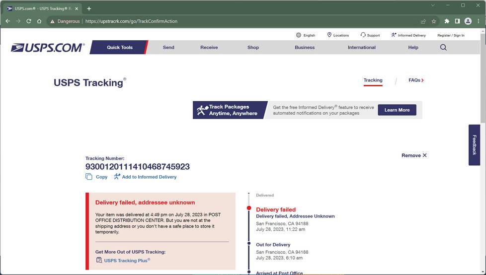Image resolution: width=486 pixels, height=275 pixels.
Task: Toggle the browser side panel icon
Action: click(457, 21)
